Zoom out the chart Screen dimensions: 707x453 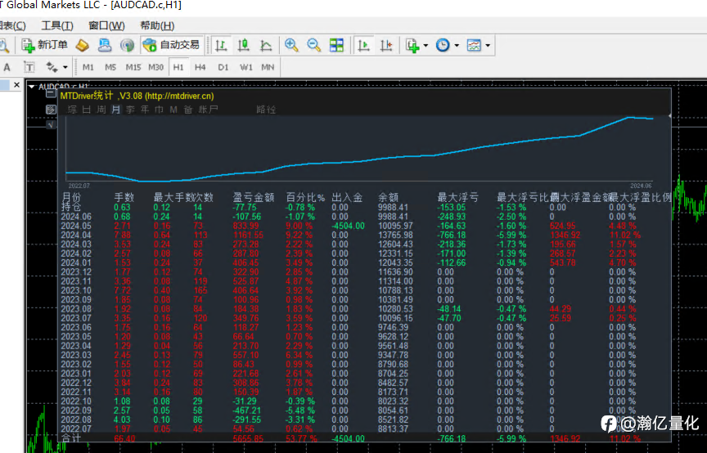click(x=314, y=45)
